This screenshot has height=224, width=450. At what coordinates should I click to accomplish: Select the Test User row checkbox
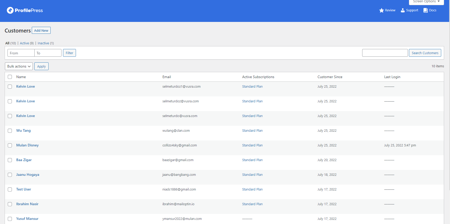(10, 189)
